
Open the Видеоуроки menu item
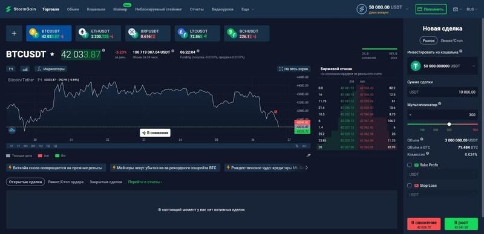(222, 9)
